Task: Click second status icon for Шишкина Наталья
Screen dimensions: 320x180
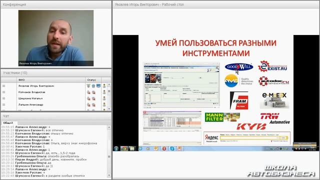Action: pos(93,98)
